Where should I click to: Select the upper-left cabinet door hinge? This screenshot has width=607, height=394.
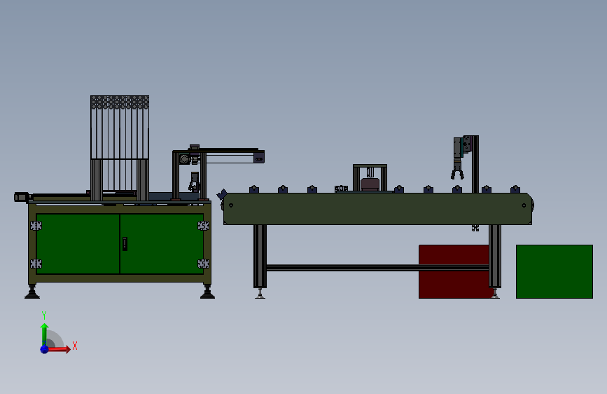[36, 226]
